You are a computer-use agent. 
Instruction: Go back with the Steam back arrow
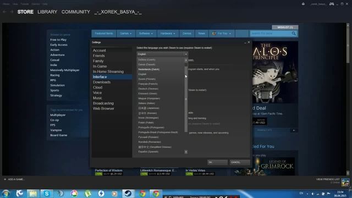(x=4, y=12)
